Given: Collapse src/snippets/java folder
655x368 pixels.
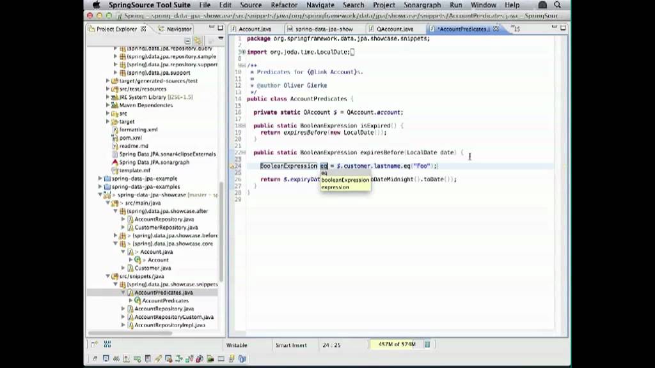Looking at the screenshot, I should point(107,276).
